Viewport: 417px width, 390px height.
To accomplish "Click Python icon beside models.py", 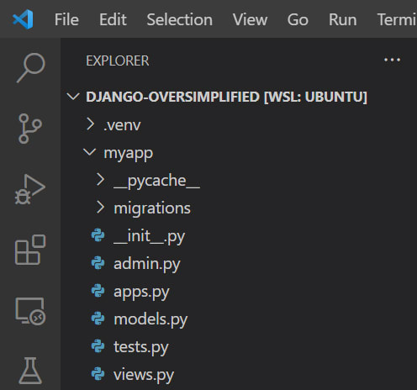I will (98, 319).
